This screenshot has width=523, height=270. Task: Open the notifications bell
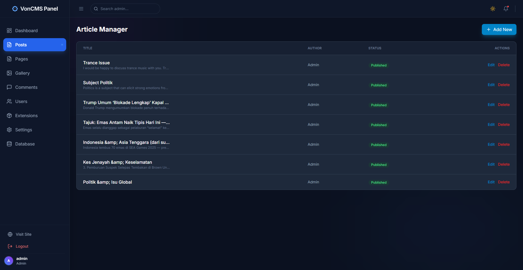(506, 9)
